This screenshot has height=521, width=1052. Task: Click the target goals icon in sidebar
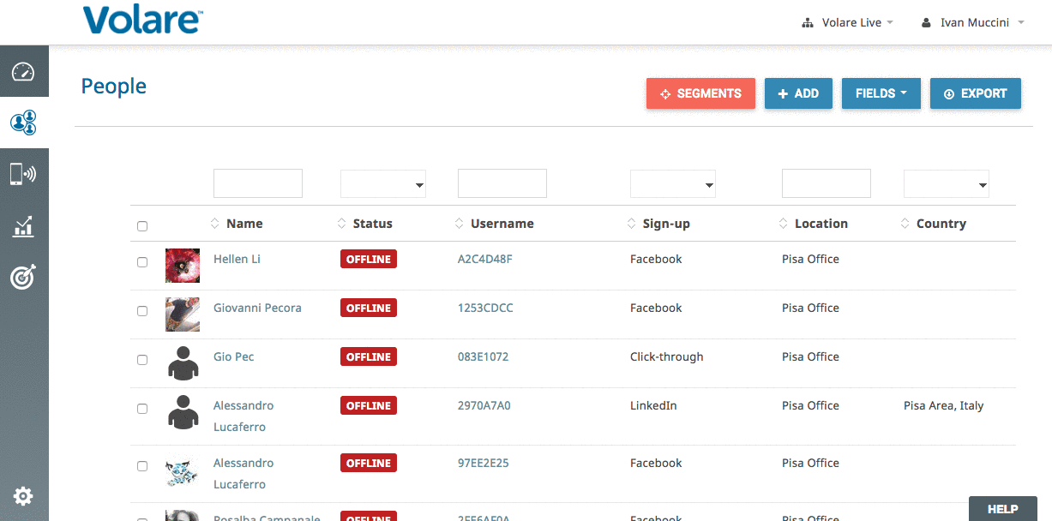[23, 278]
